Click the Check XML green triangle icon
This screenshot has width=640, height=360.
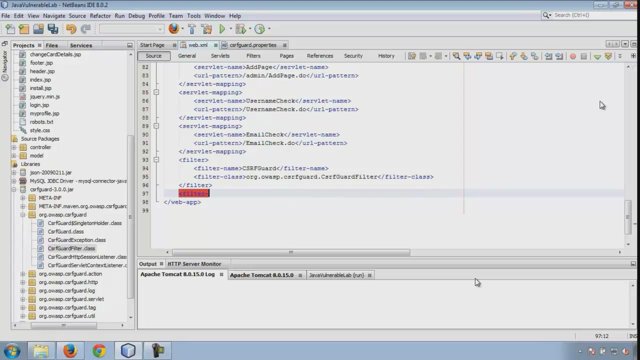pyautogui.click(x=597, y=56)
